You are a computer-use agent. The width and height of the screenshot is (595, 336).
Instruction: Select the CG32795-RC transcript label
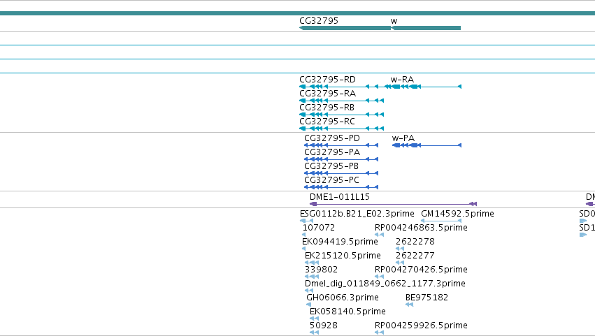(x=327, y=122)
